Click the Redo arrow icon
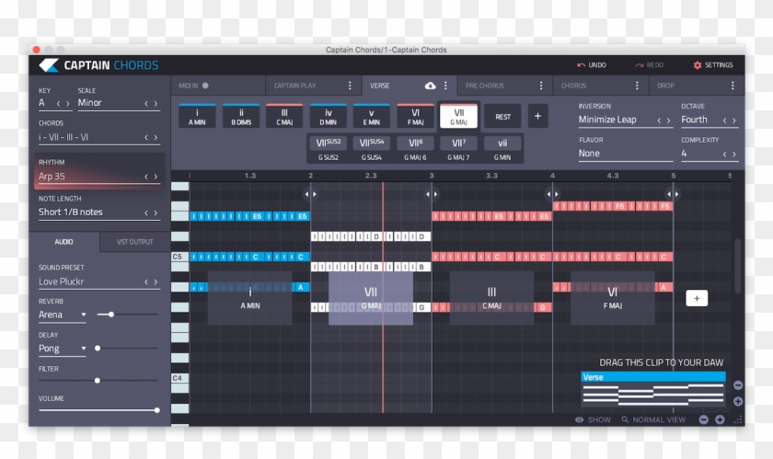The width and height of the screenshot is (773, 459). pos(640,65)
